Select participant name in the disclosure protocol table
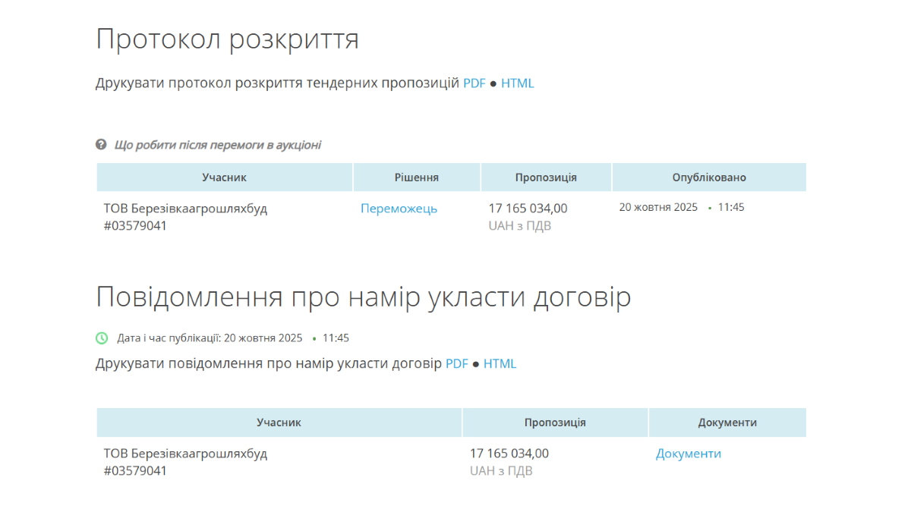The width and height of the screenshot is (911, 512). [x=185, y=209]
